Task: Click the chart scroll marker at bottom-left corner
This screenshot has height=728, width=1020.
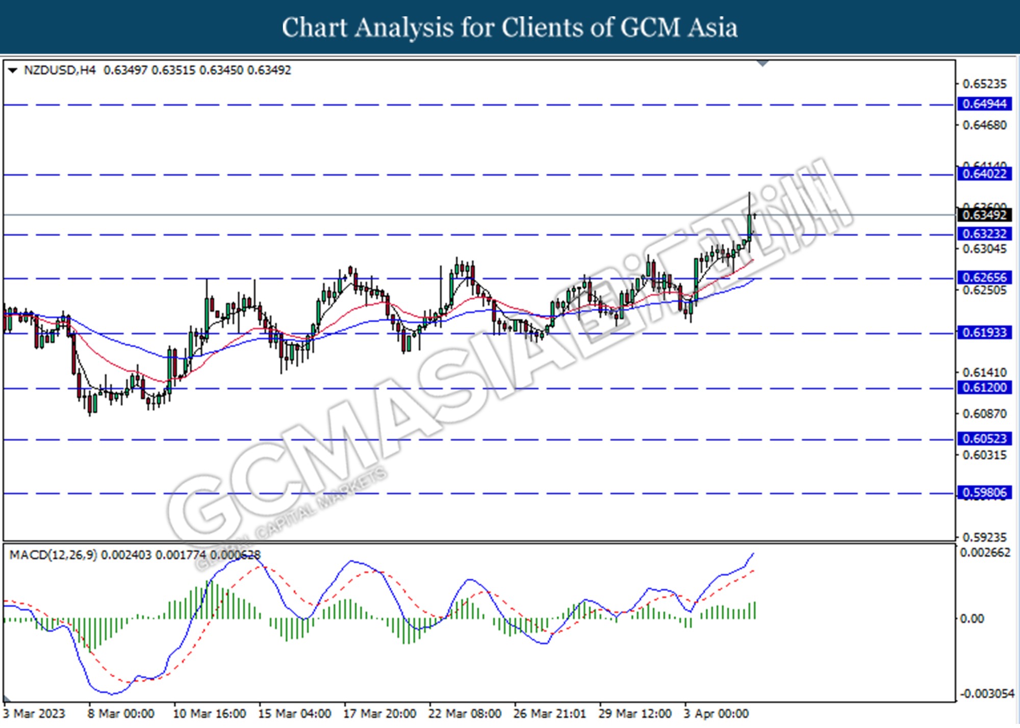Action: pos(7,698)
